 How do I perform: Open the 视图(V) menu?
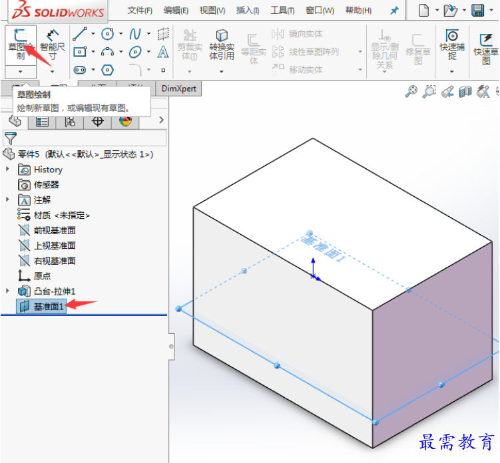(212, 11)
